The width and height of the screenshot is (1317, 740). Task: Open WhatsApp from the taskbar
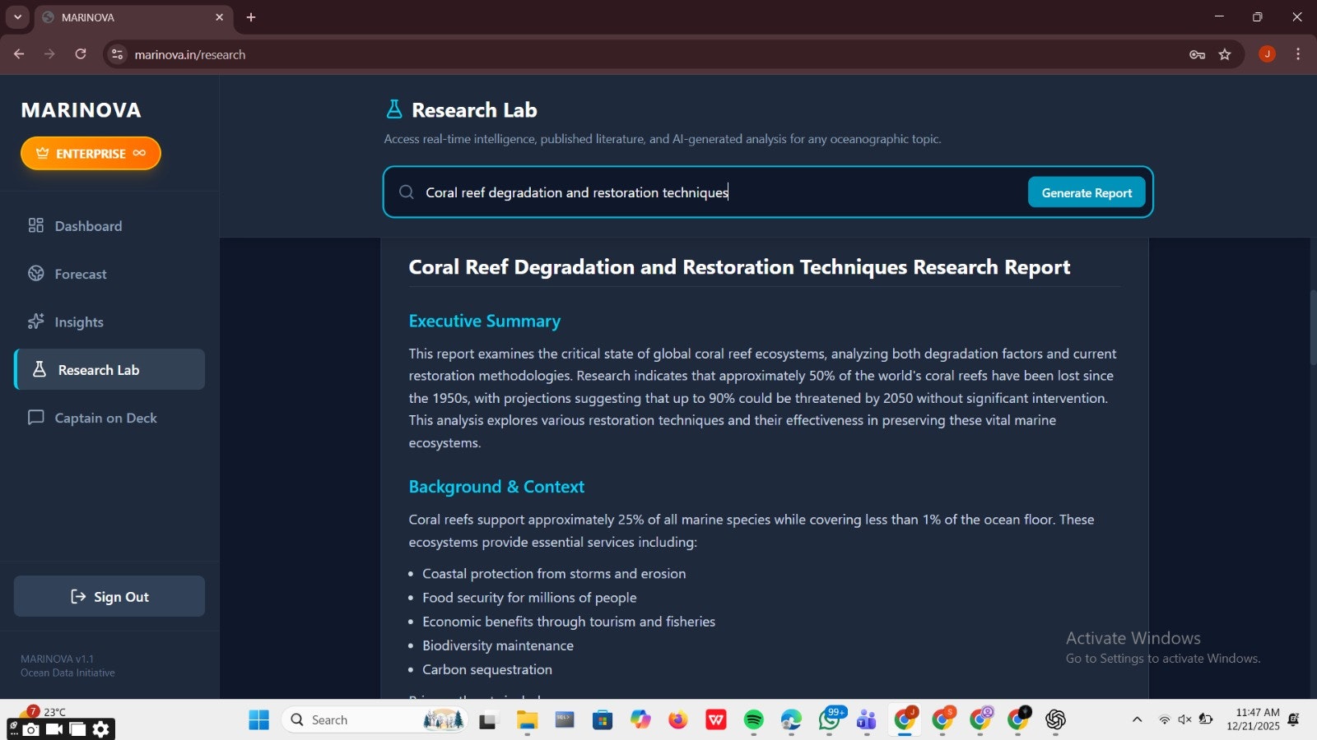tap(829, 719)
